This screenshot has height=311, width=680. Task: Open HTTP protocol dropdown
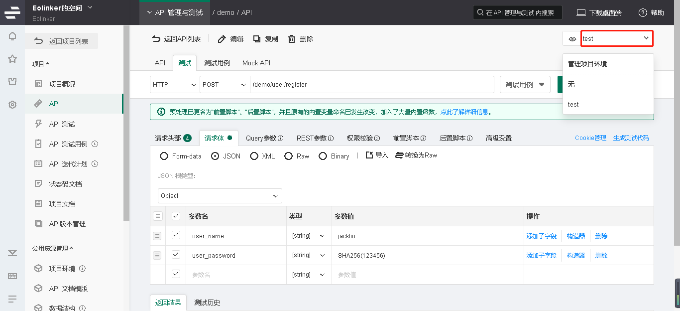point(175,85)
